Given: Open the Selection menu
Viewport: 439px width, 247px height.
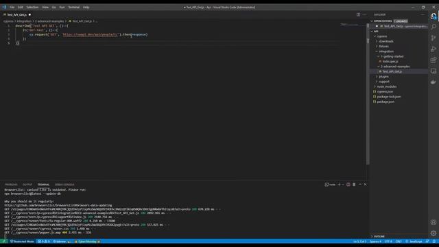Looking at the screenshot, I should pos(32,8).
